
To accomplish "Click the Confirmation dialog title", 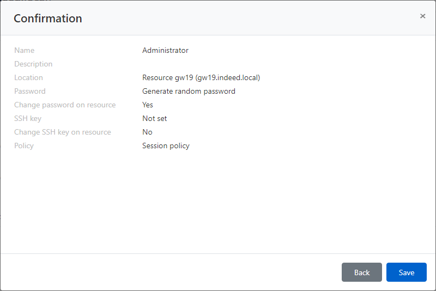I will click(x=48, y=19).
